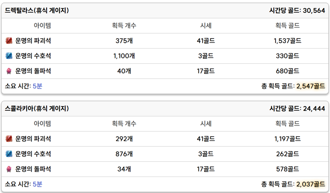Select the 스콜라키아(휴식 게이지) card title
The width and height of the screenshot is (330, 193).
[37, 108]
